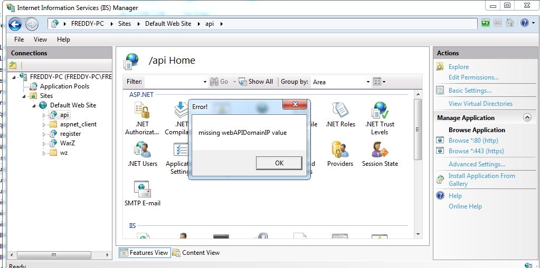540x268 pixels.
Task: Expand the aspnet_client tree node
Action: tap(44, 125)
